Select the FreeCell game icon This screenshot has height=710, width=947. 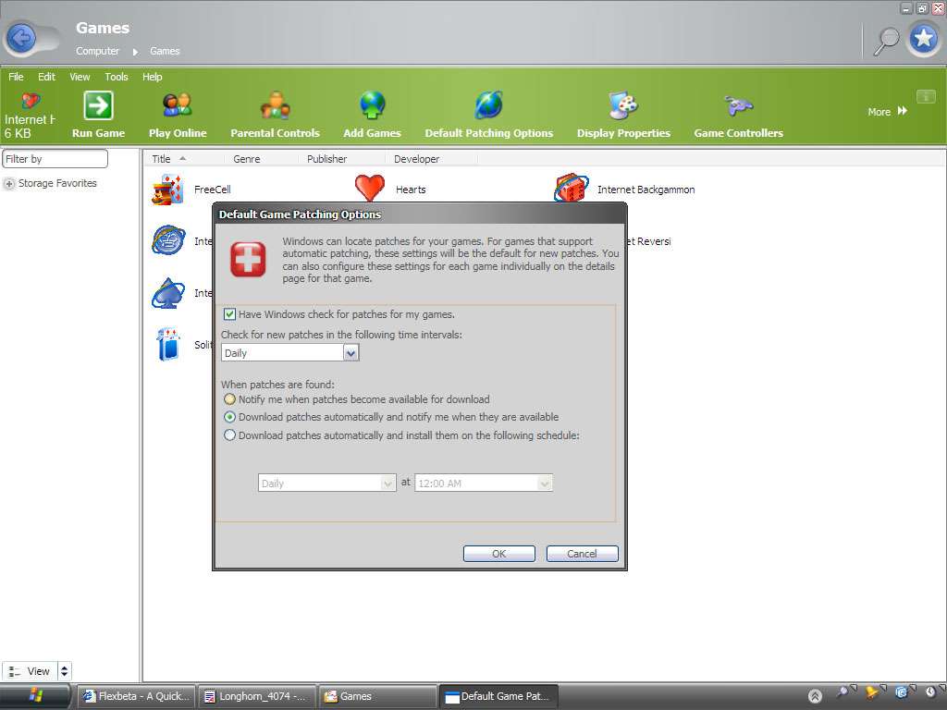[168, 190]
